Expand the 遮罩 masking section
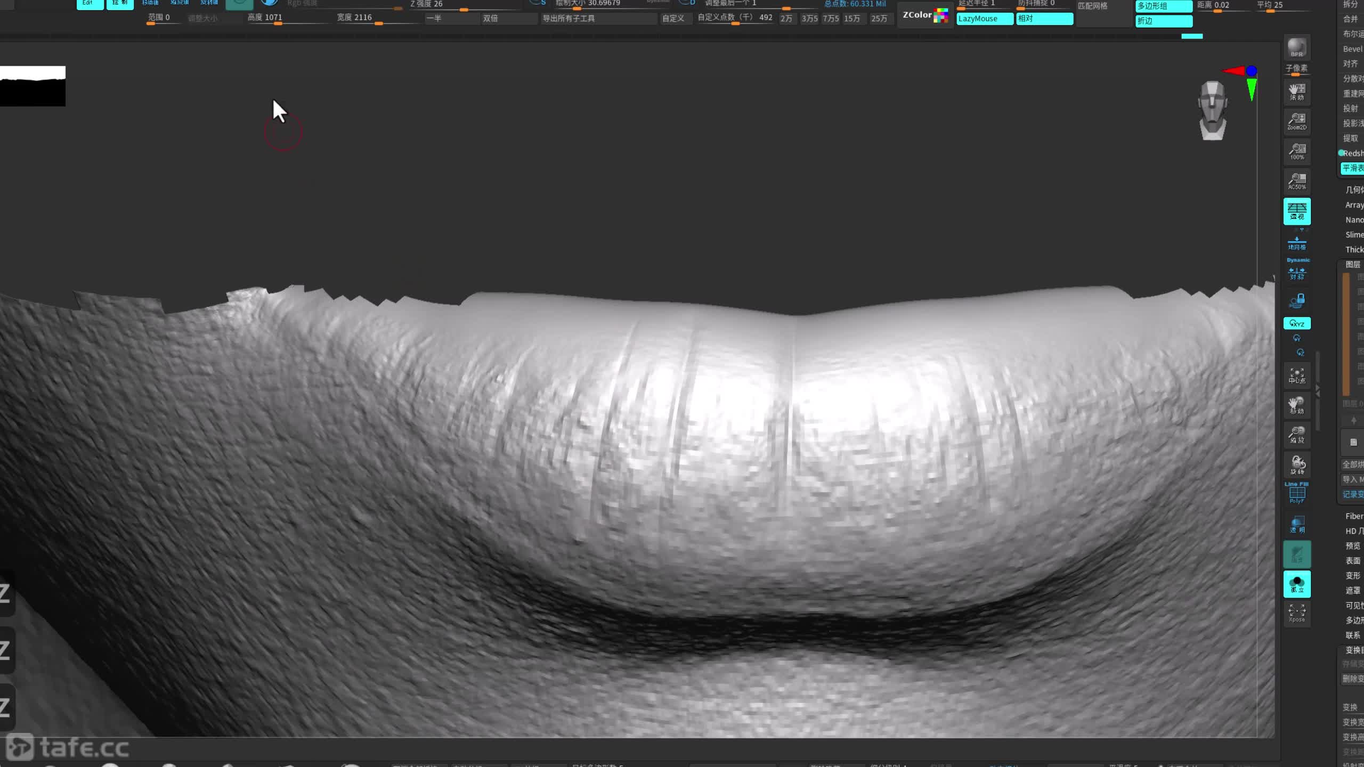Image resolution: width=1364 pixels, height=767 pixels. pos(1353,591)
